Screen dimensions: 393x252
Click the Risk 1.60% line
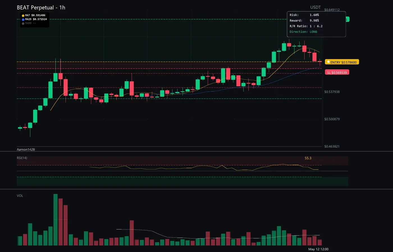pyautogui.click(x=304, y=15)
